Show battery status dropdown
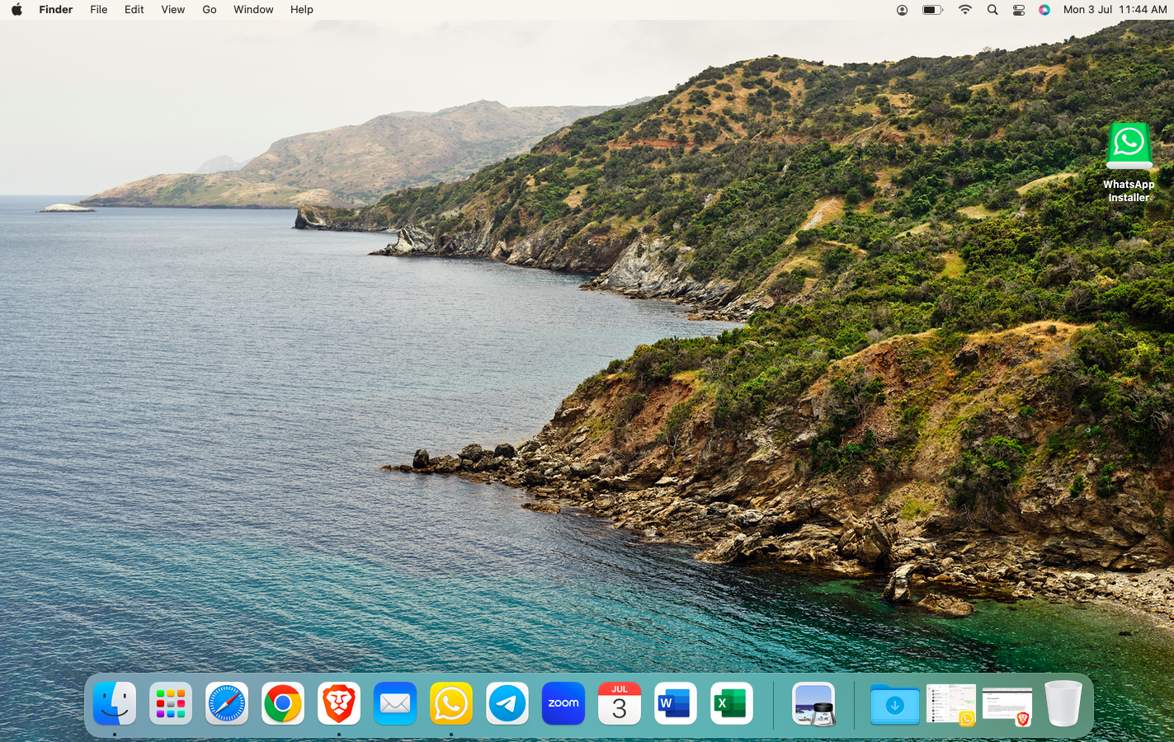The height and width of the screenshot is (742, 1174). click(x=932, y=10)
